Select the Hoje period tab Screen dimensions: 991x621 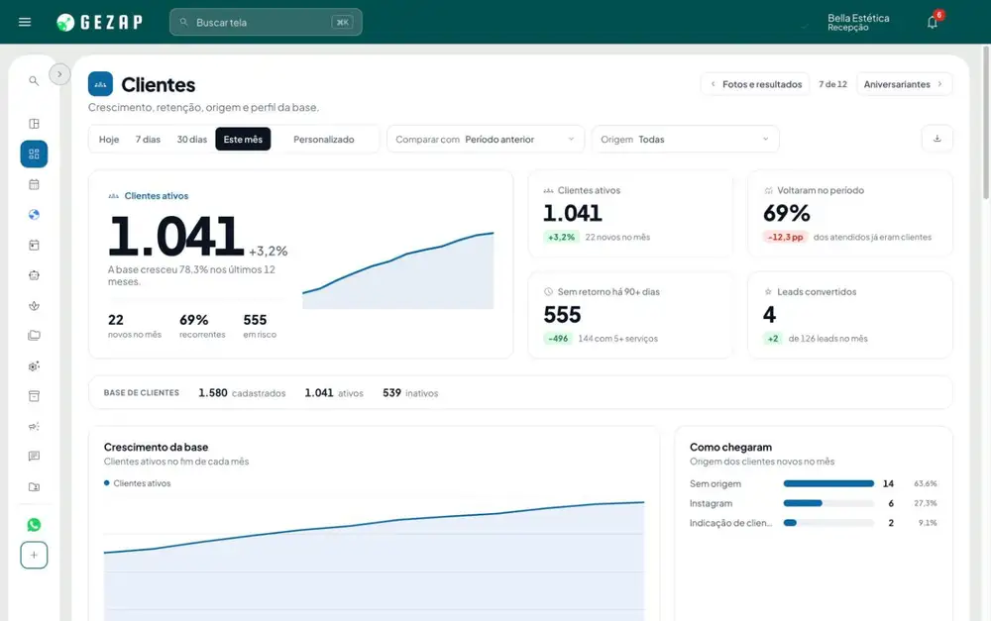[109, 139]
